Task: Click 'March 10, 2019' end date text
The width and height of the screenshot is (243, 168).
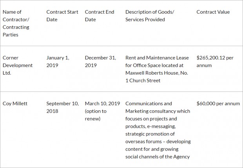Action: pyautogui.click(x=102, y=104)
